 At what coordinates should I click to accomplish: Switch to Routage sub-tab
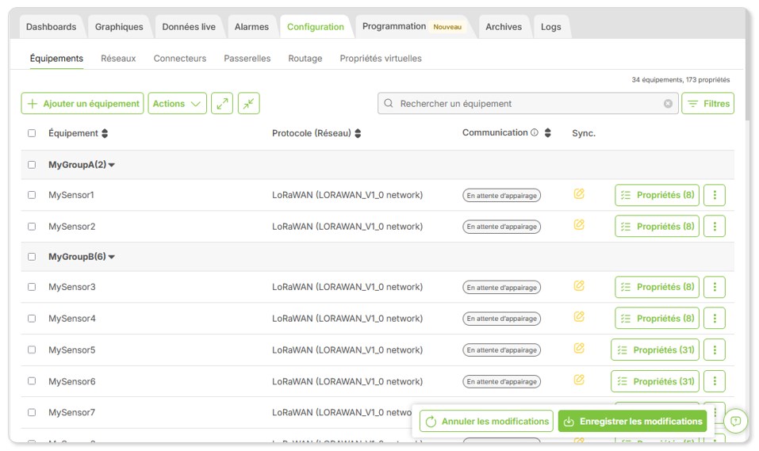[305, 59]
